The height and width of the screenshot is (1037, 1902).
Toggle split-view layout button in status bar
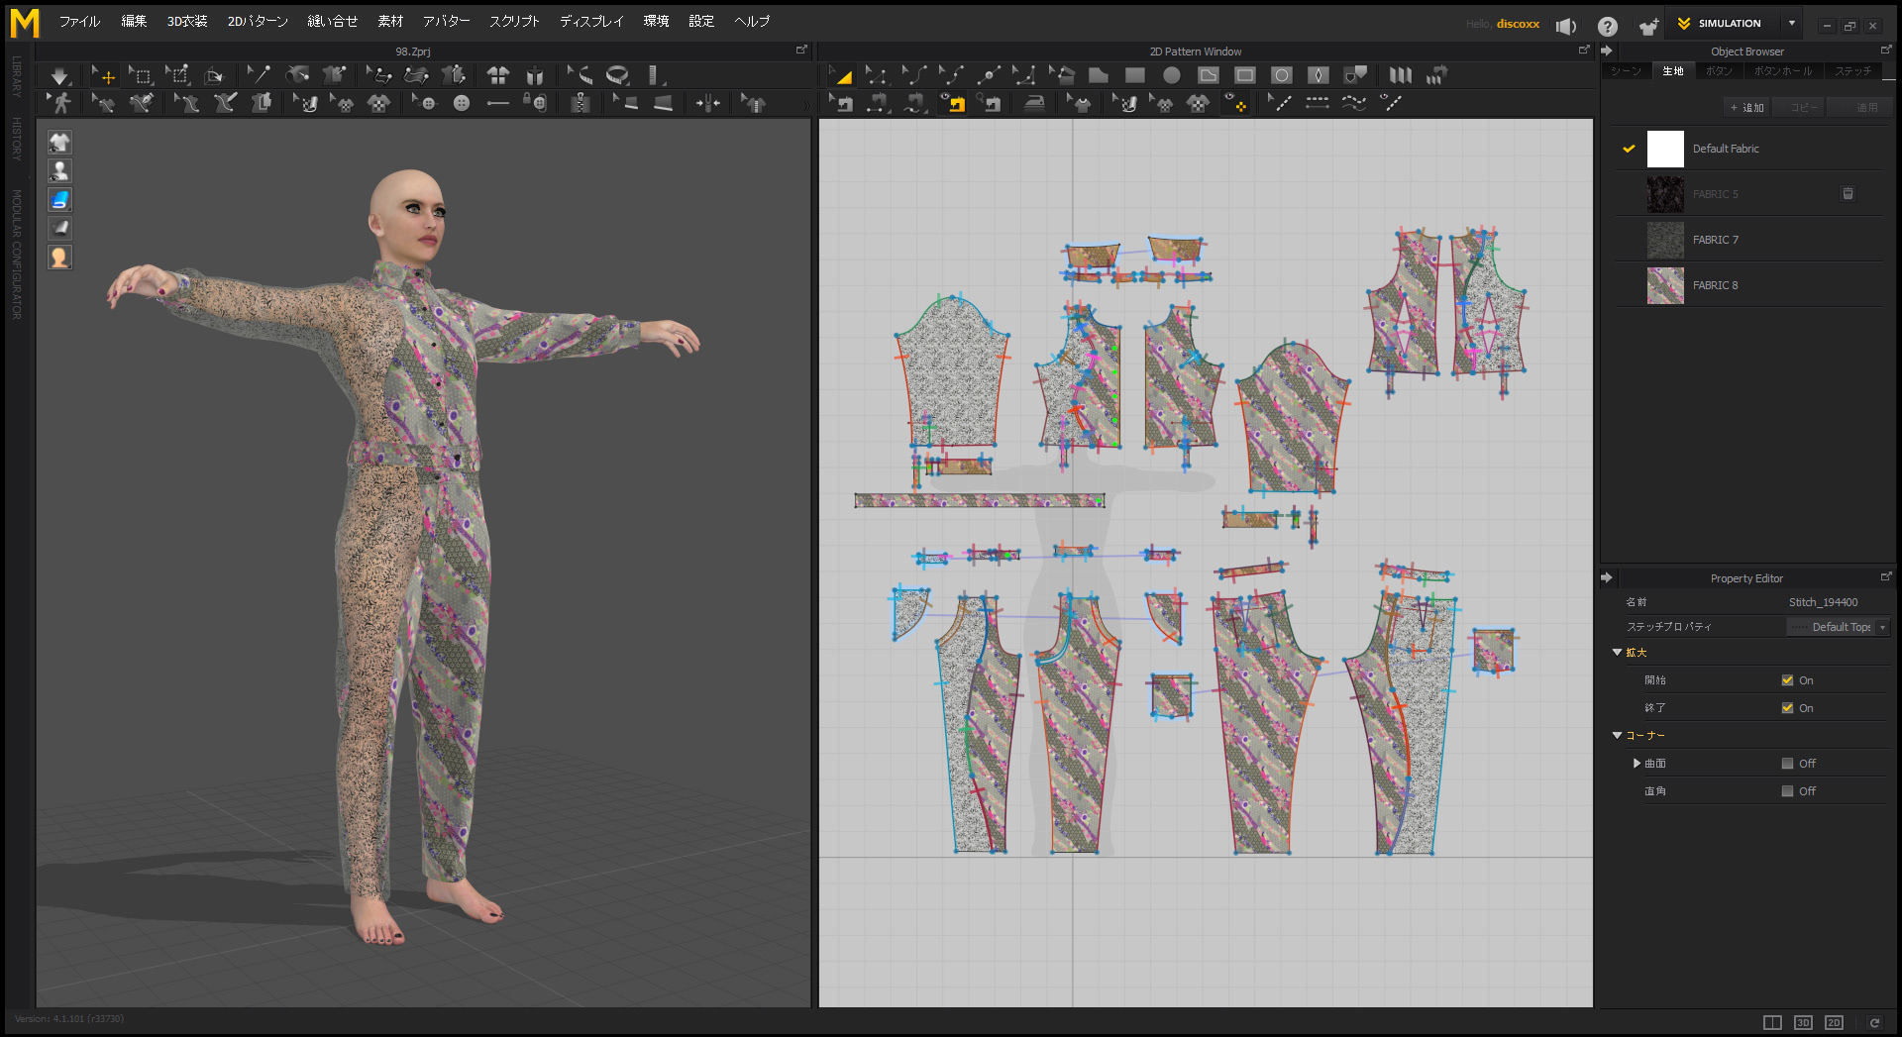tap(1772, 1023)
